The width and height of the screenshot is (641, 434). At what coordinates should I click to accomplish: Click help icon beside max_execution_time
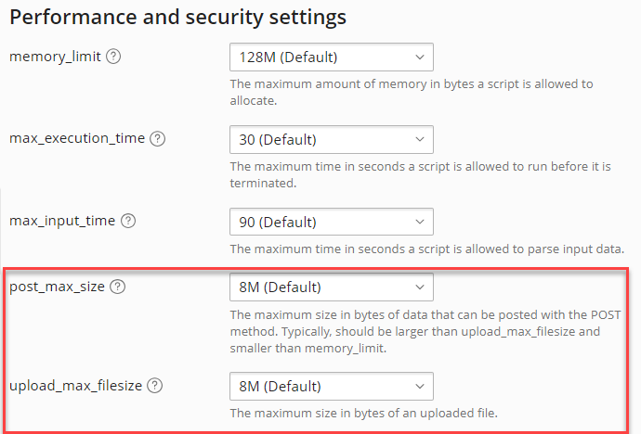pos(157,139)
